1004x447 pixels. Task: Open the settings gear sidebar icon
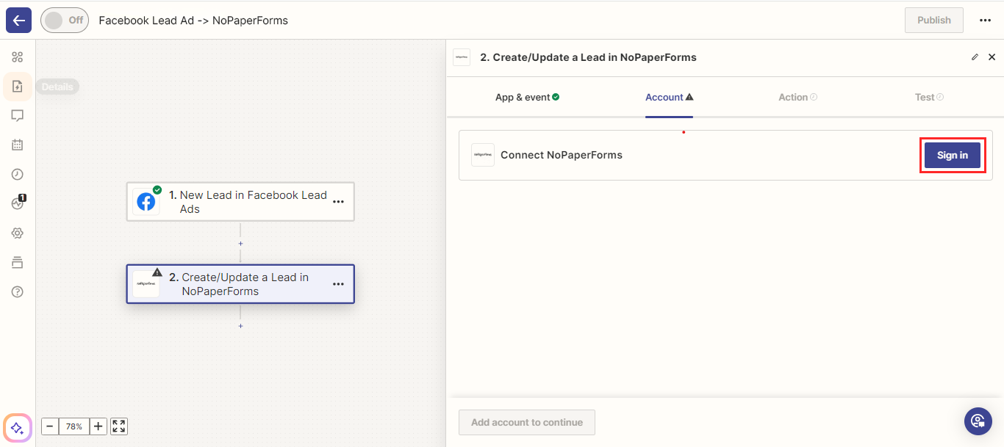18,233
